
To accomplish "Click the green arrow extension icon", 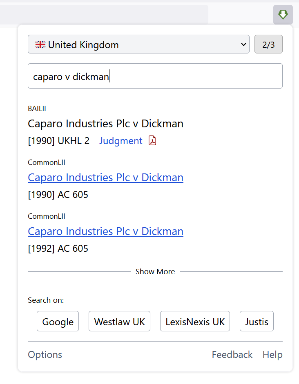I will click(x=283, y=15).
